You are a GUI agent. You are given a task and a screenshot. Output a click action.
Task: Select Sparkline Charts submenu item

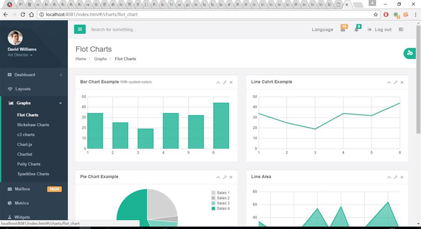point(33,174)
